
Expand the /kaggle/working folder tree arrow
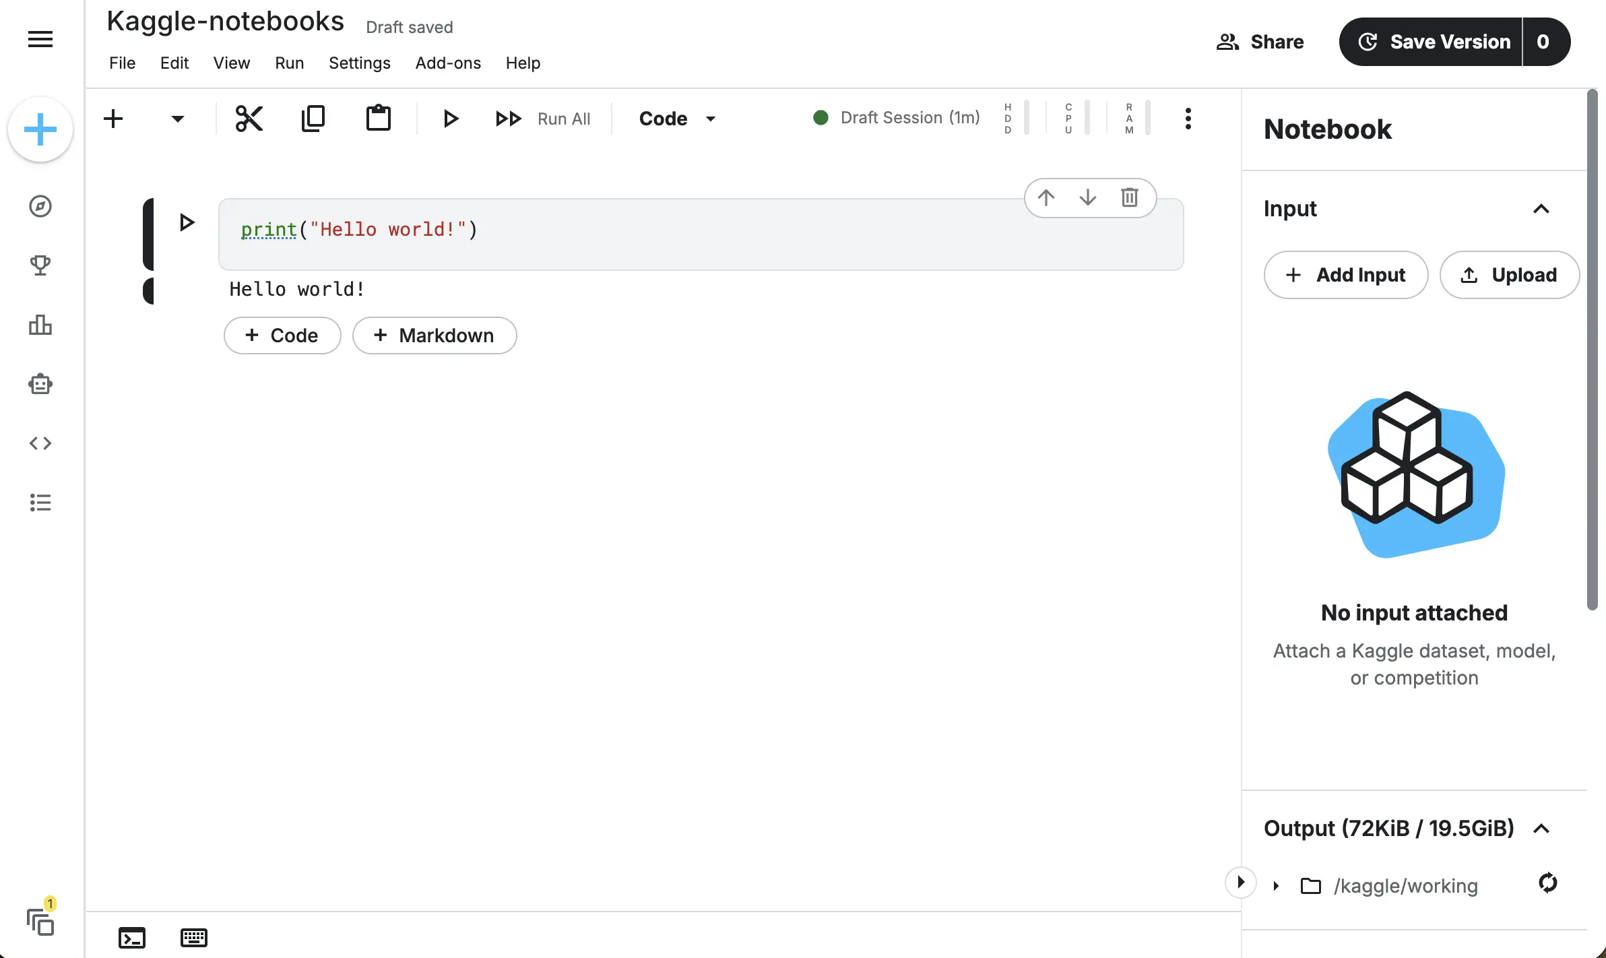(x=1276, y=886)
